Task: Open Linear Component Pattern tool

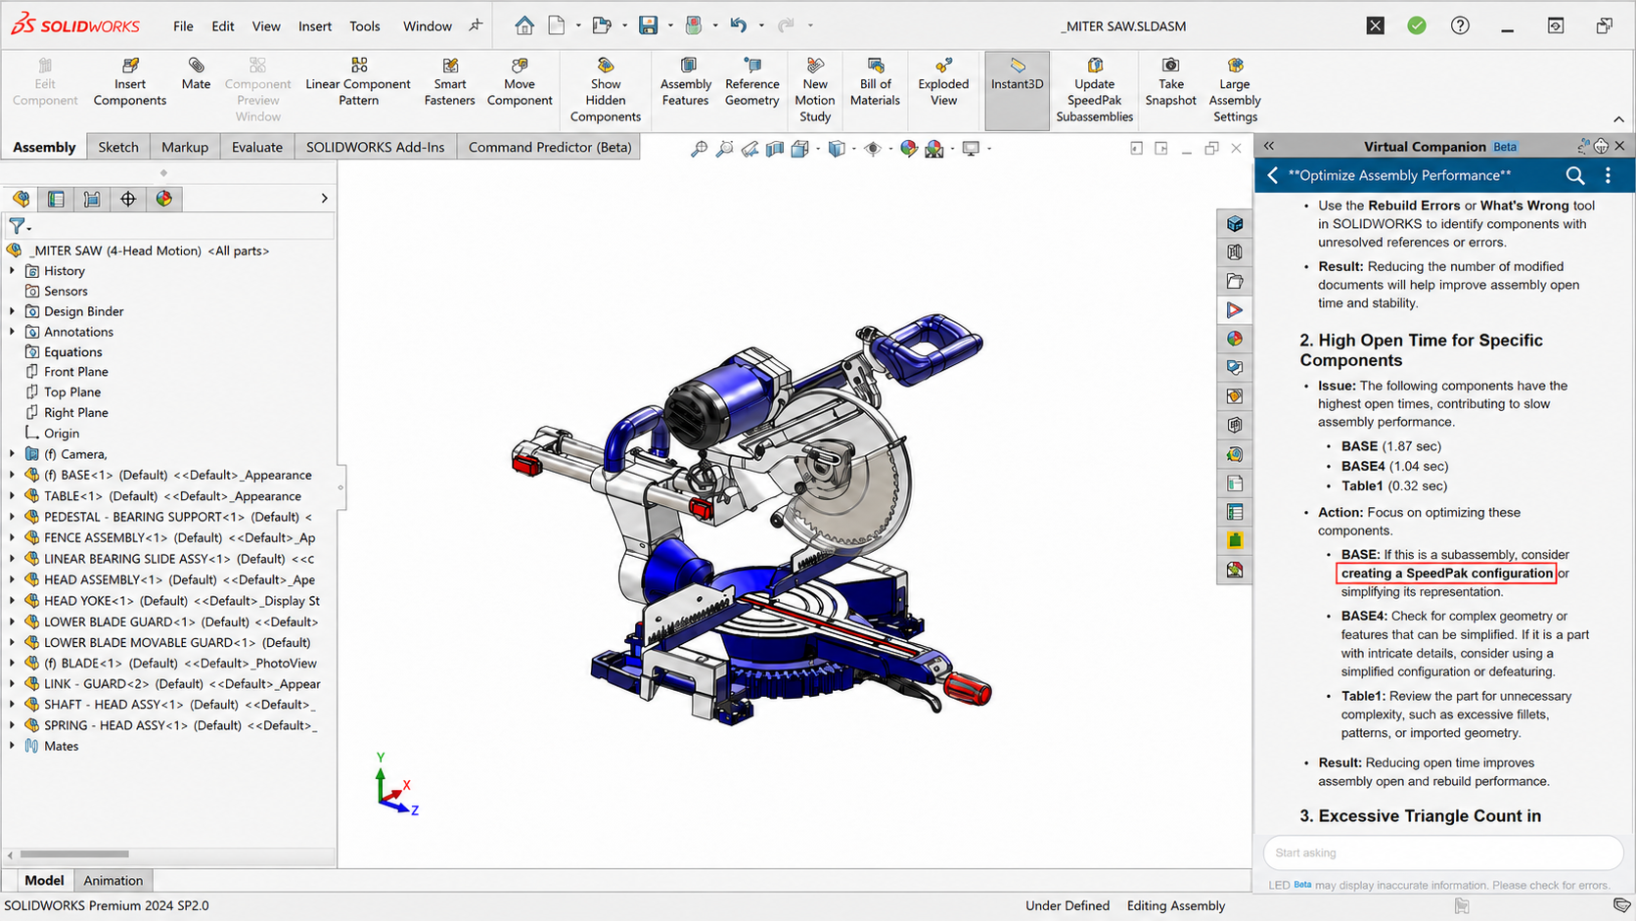Action: point(358,82)
